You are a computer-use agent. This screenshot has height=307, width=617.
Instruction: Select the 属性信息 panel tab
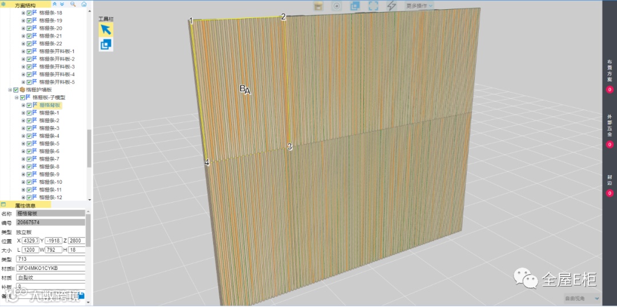tap(25, 205)
